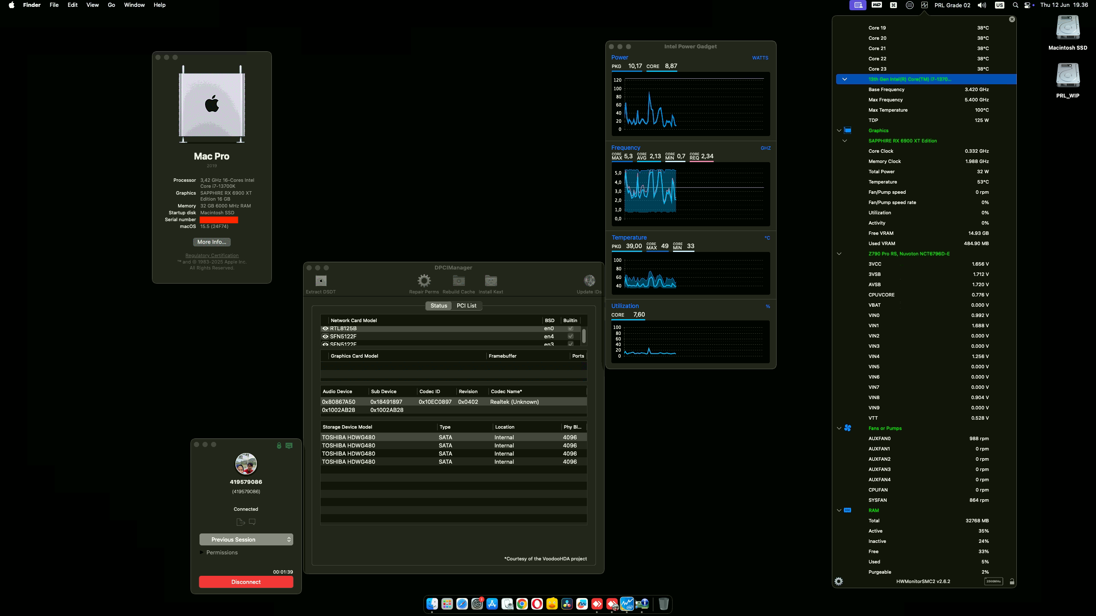
Task: Collapse the SAPPHIRE RX 6900 XT Edition section
Action: pyautogui.click(x=846, y=141)
